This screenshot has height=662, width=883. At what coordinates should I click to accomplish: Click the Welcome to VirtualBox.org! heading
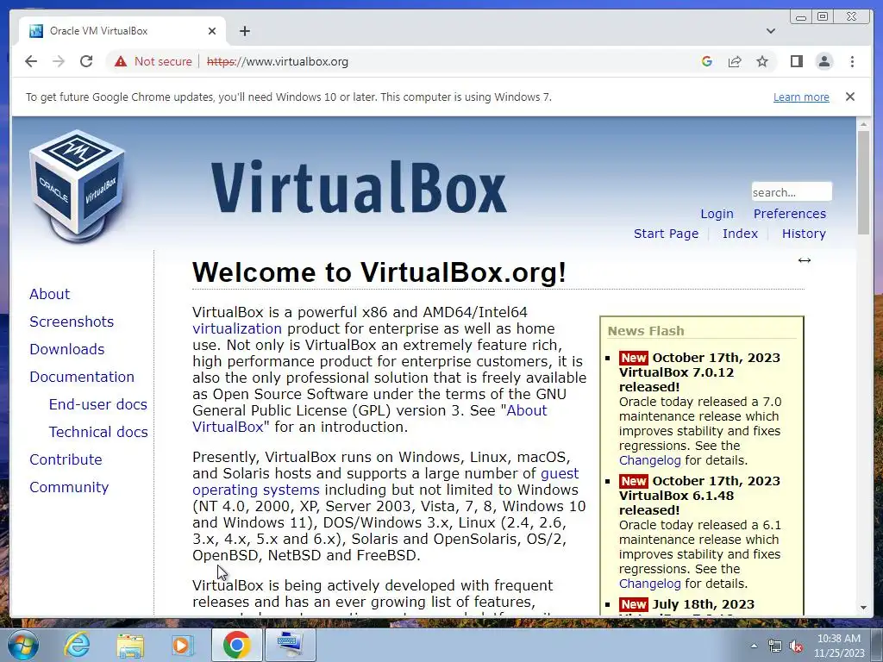coord(379,272)
